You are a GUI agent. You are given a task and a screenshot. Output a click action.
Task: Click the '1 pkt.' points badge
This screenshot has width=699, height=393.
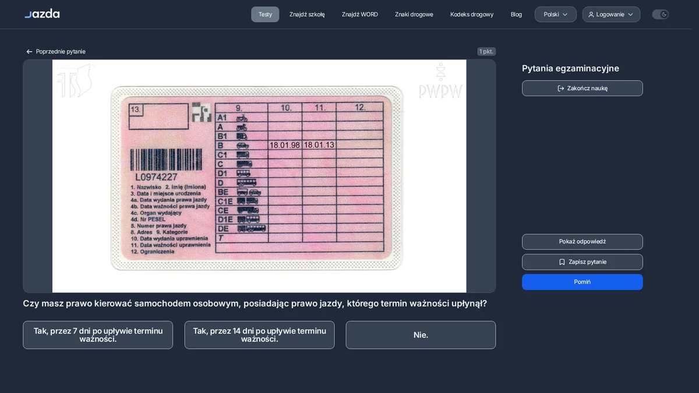(x=486, y=52)
